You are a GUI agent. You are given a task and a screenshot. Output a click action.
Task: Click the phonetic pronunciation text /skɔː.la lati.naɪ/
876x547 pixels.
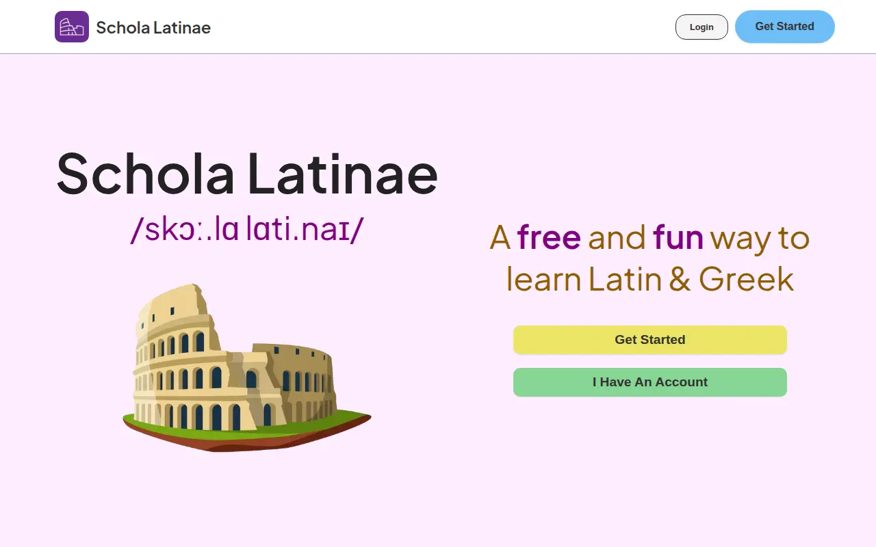(247, 230)
